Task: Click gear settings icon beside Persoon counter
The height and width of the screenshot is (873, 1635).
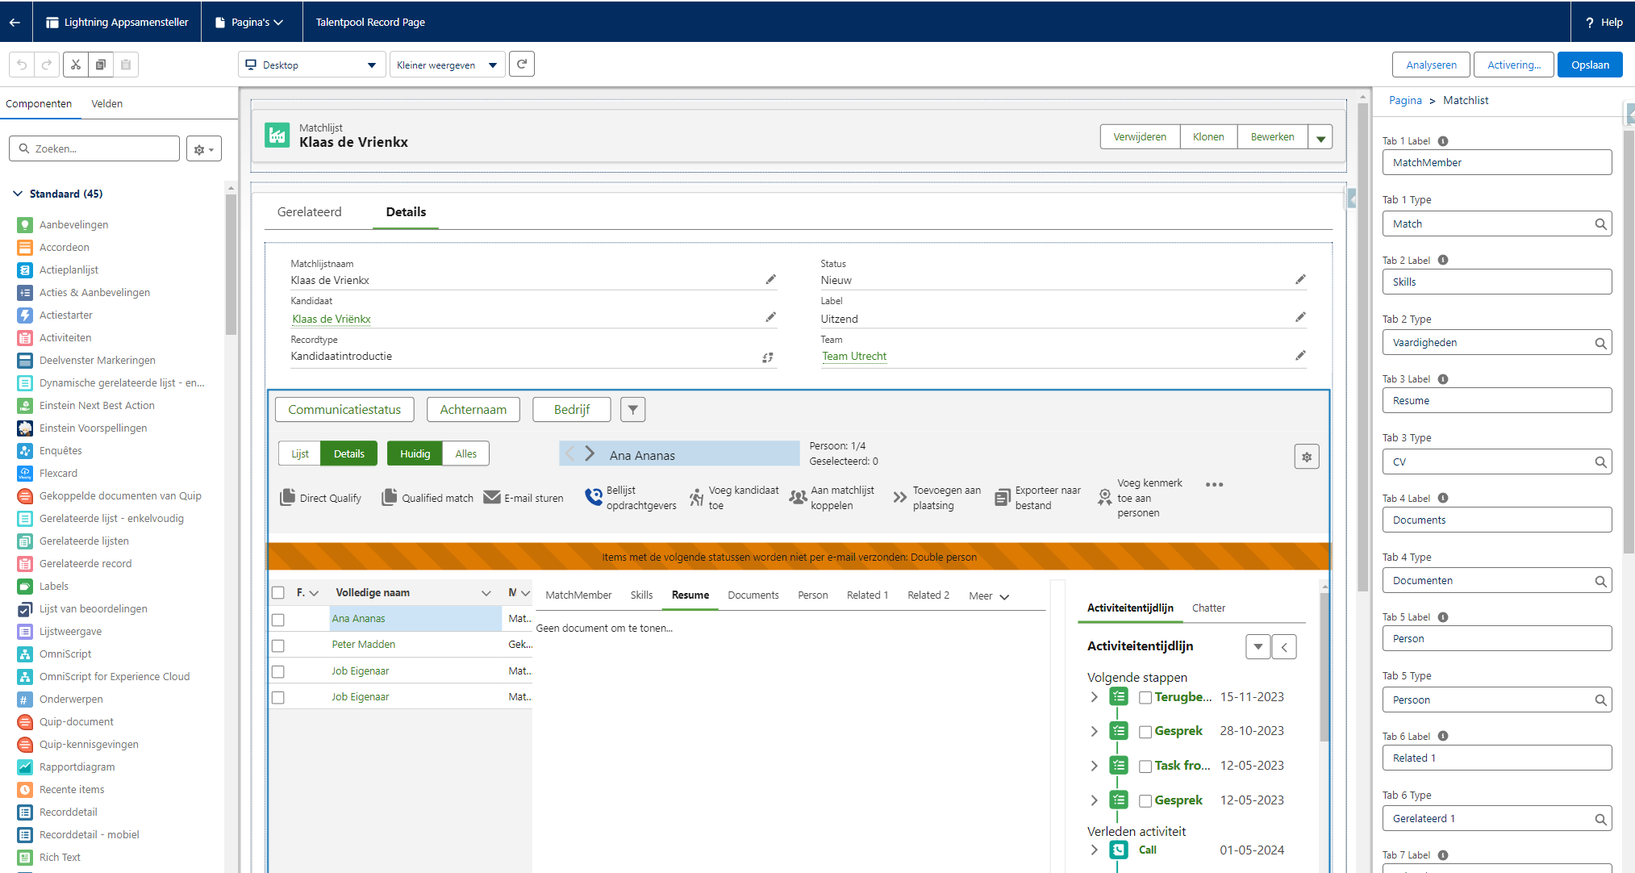Action: pos(1307,457)
